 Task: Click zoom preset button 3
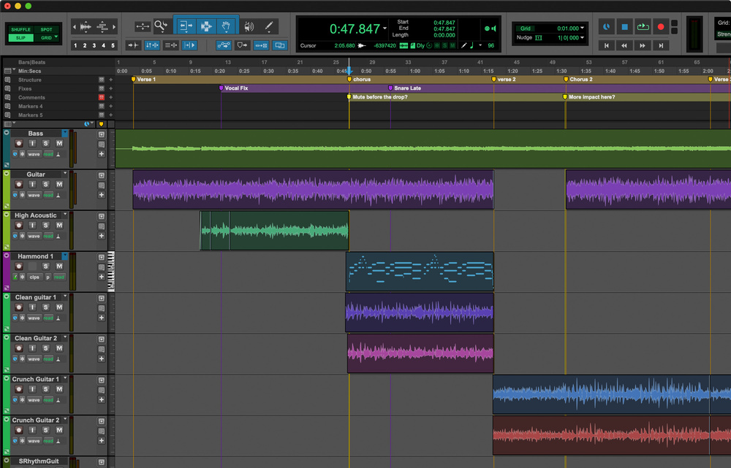point(93,45)
